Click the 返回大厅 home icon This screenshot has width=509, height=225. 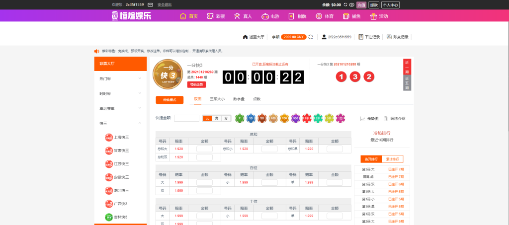point(245,37)
